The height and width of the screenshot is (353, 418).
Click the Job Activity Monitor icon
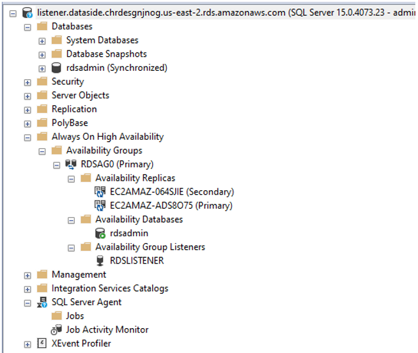pyautogui.click(x=56, y=329)
